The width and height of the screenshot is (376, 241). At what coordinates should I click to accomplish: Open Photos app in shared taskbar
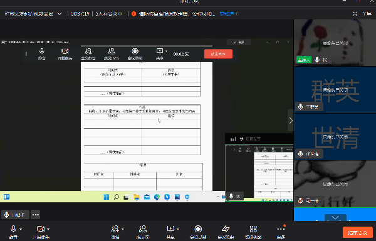[x=177, y=197]
